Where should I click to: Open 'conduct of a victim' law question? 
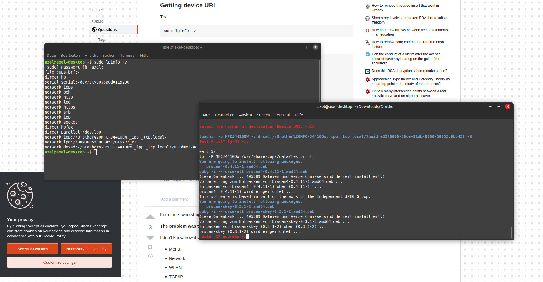point(406,59)
